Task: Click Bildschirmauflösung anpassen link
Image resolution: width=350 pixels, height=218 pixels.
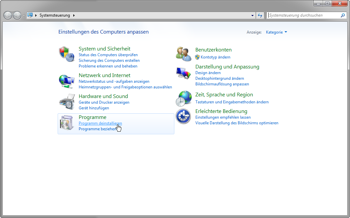Action: click(x=222, y=84)
